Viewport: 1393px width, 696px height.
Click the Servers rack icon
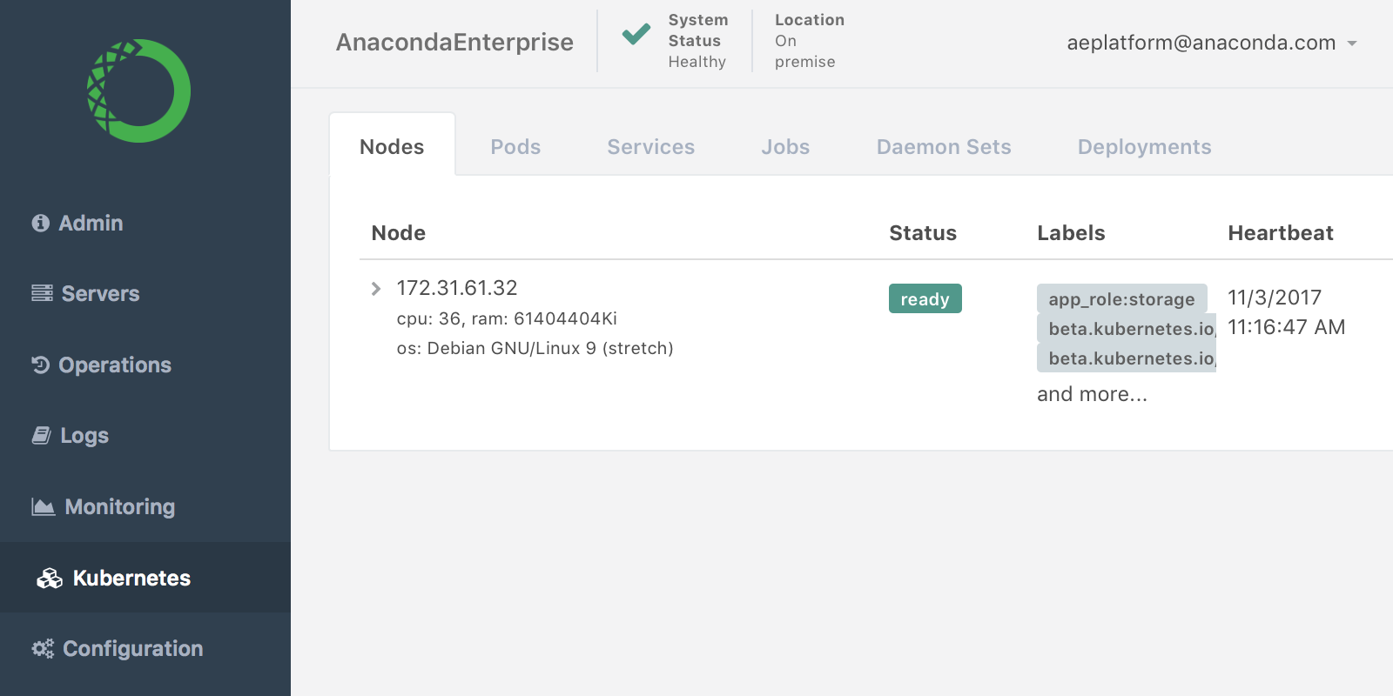[42, 293]
